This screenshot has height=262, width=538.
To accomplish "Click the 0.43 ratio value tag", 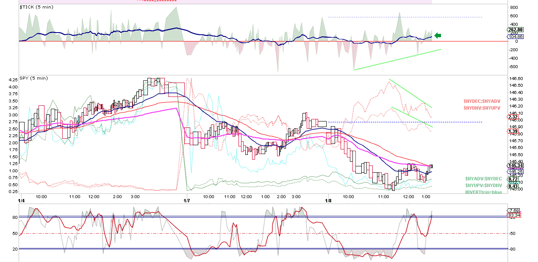I will (x=513, y=186).
